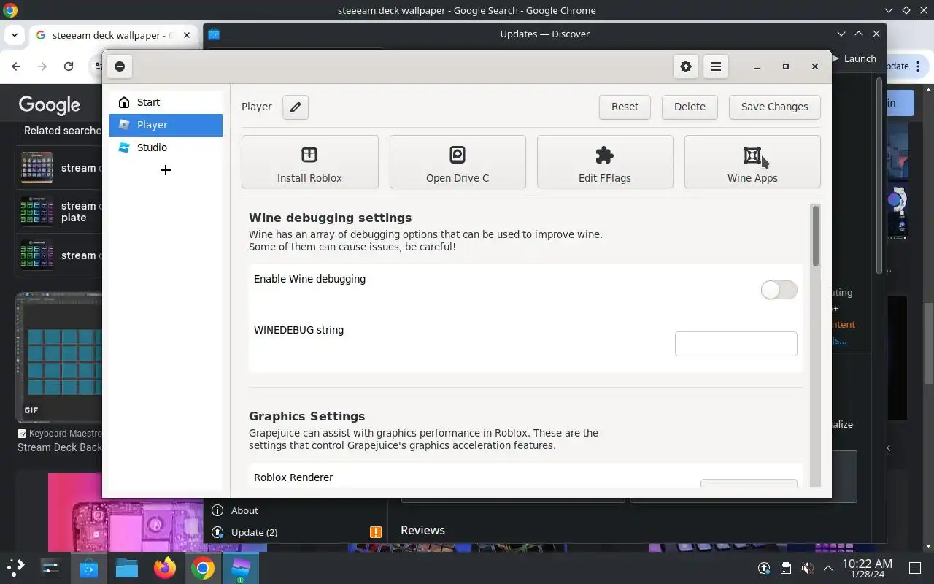
Task: Click the Reviews heading in Discover
Action: pyautogui.click(x=422, y=530)
